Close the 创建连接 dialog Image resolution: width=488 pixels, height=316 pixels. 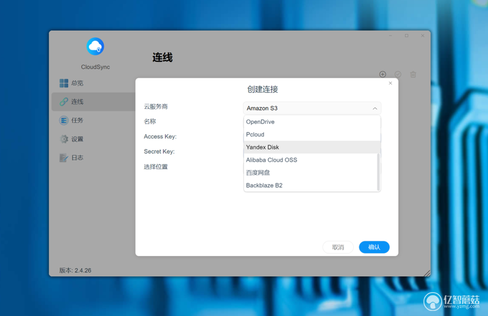pyautogui.click(x=390, y=83)
